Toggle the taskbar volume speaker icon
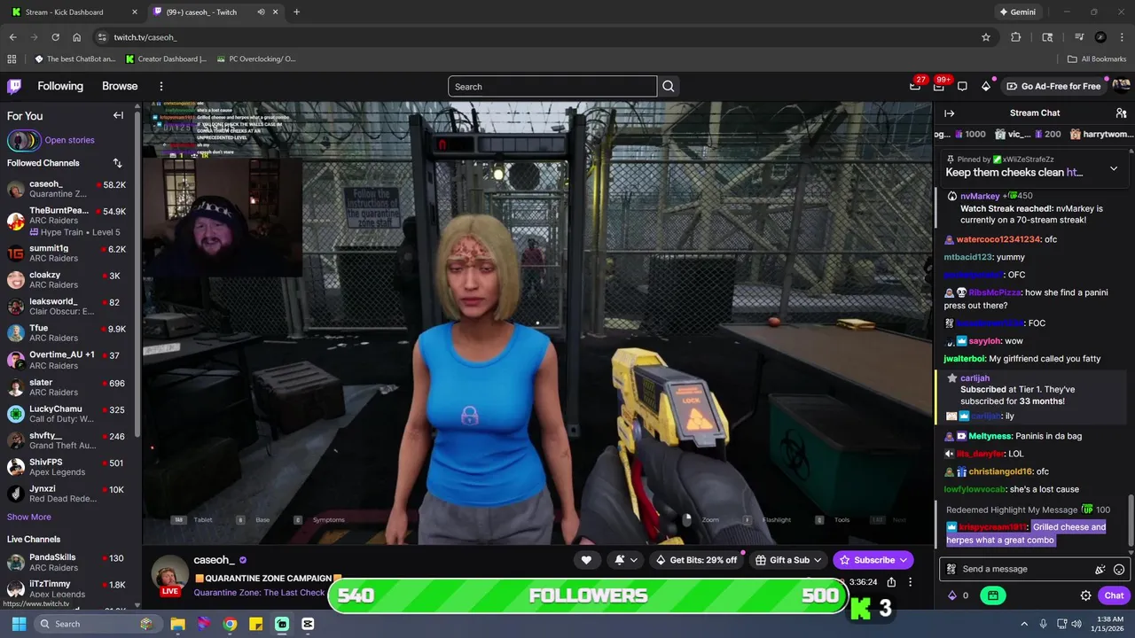 (x=1077, y=624)
